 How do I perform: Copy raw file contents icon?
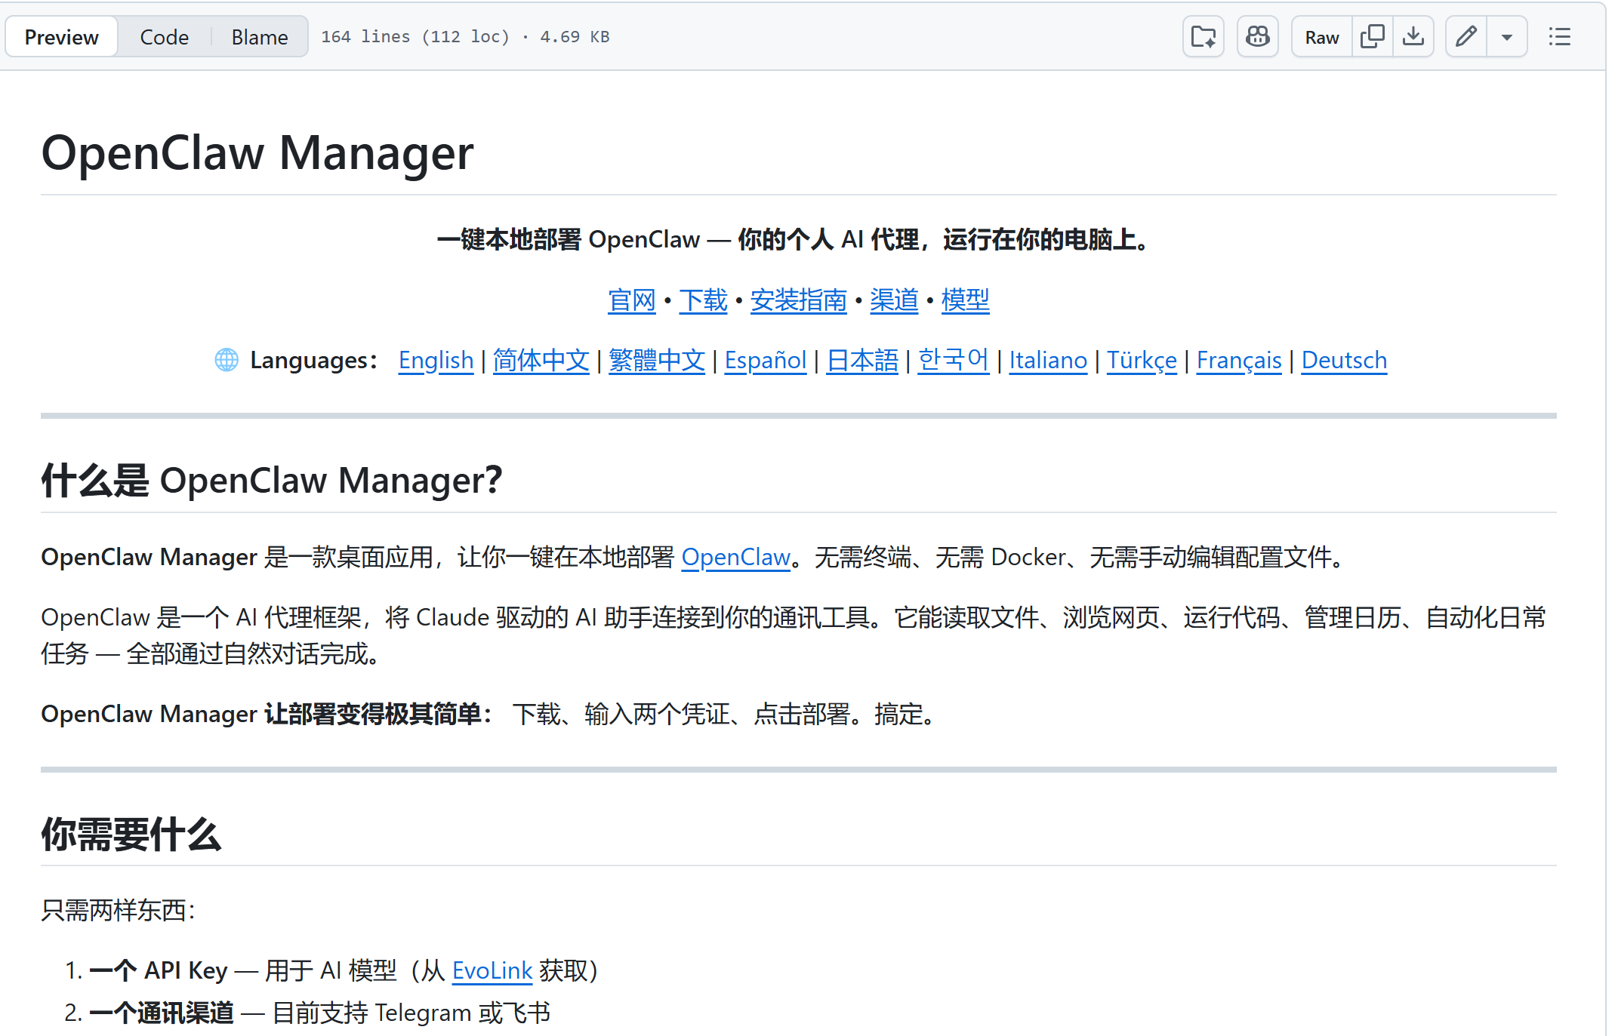click(1372, 36)
